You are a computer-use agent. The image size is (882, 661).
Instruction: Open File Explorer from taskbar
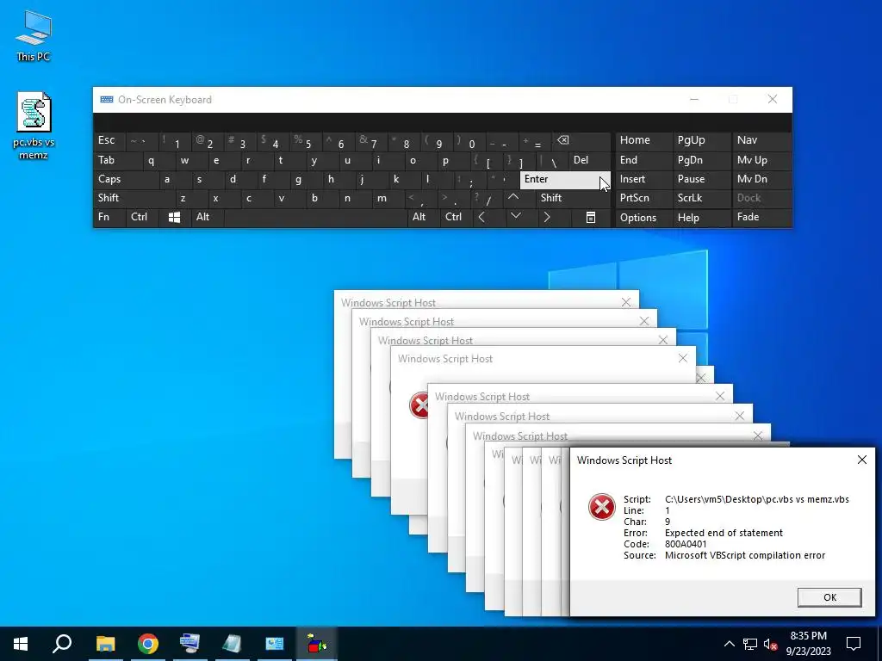click(105, 644)
